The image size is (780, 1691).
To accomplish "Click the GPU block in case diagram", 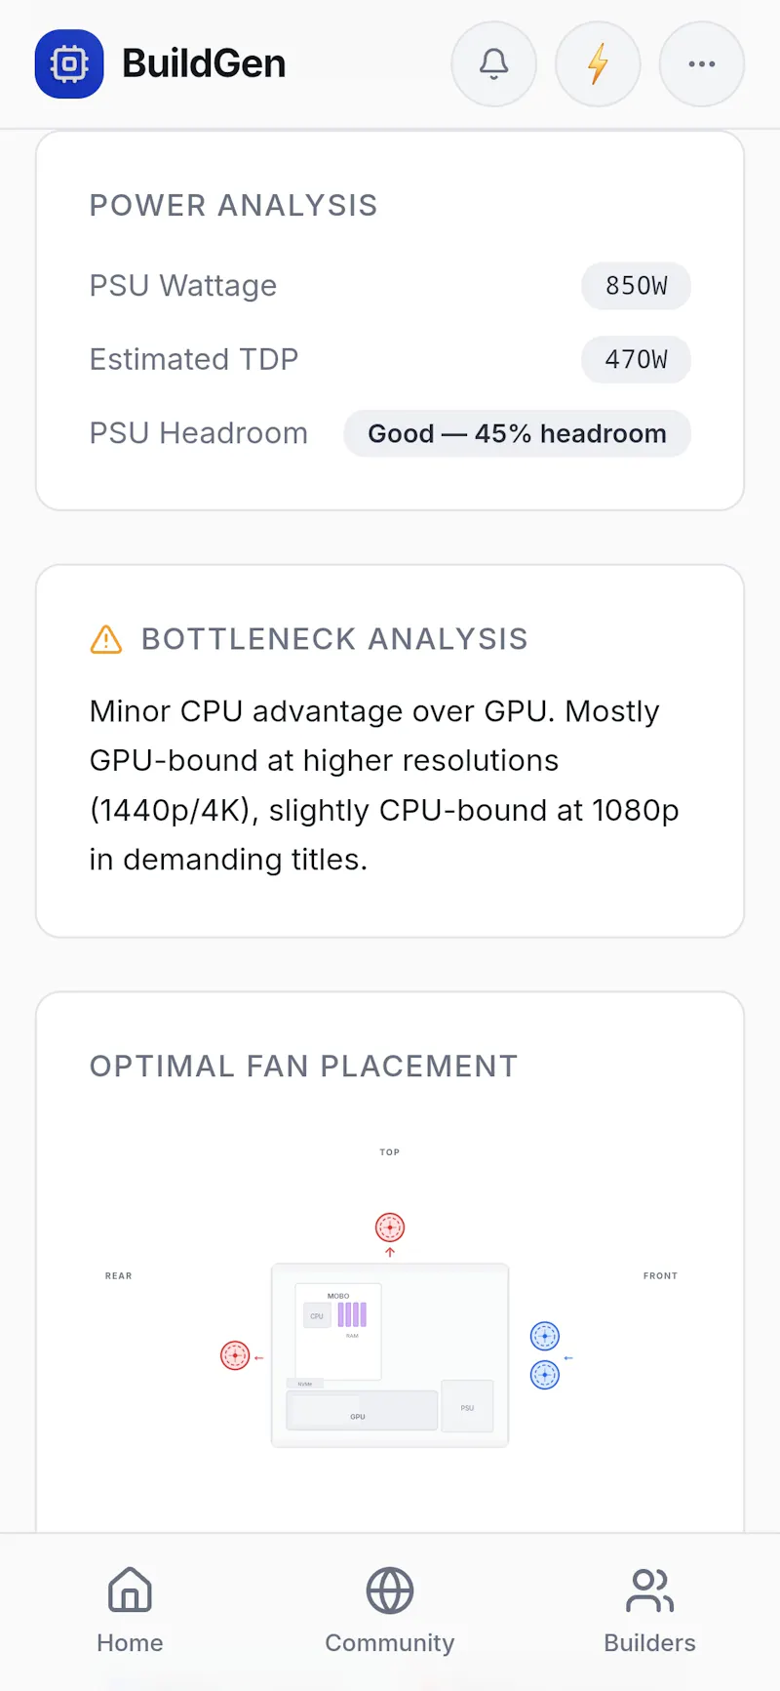I will pyautogui.click(x=362, y=1410).
